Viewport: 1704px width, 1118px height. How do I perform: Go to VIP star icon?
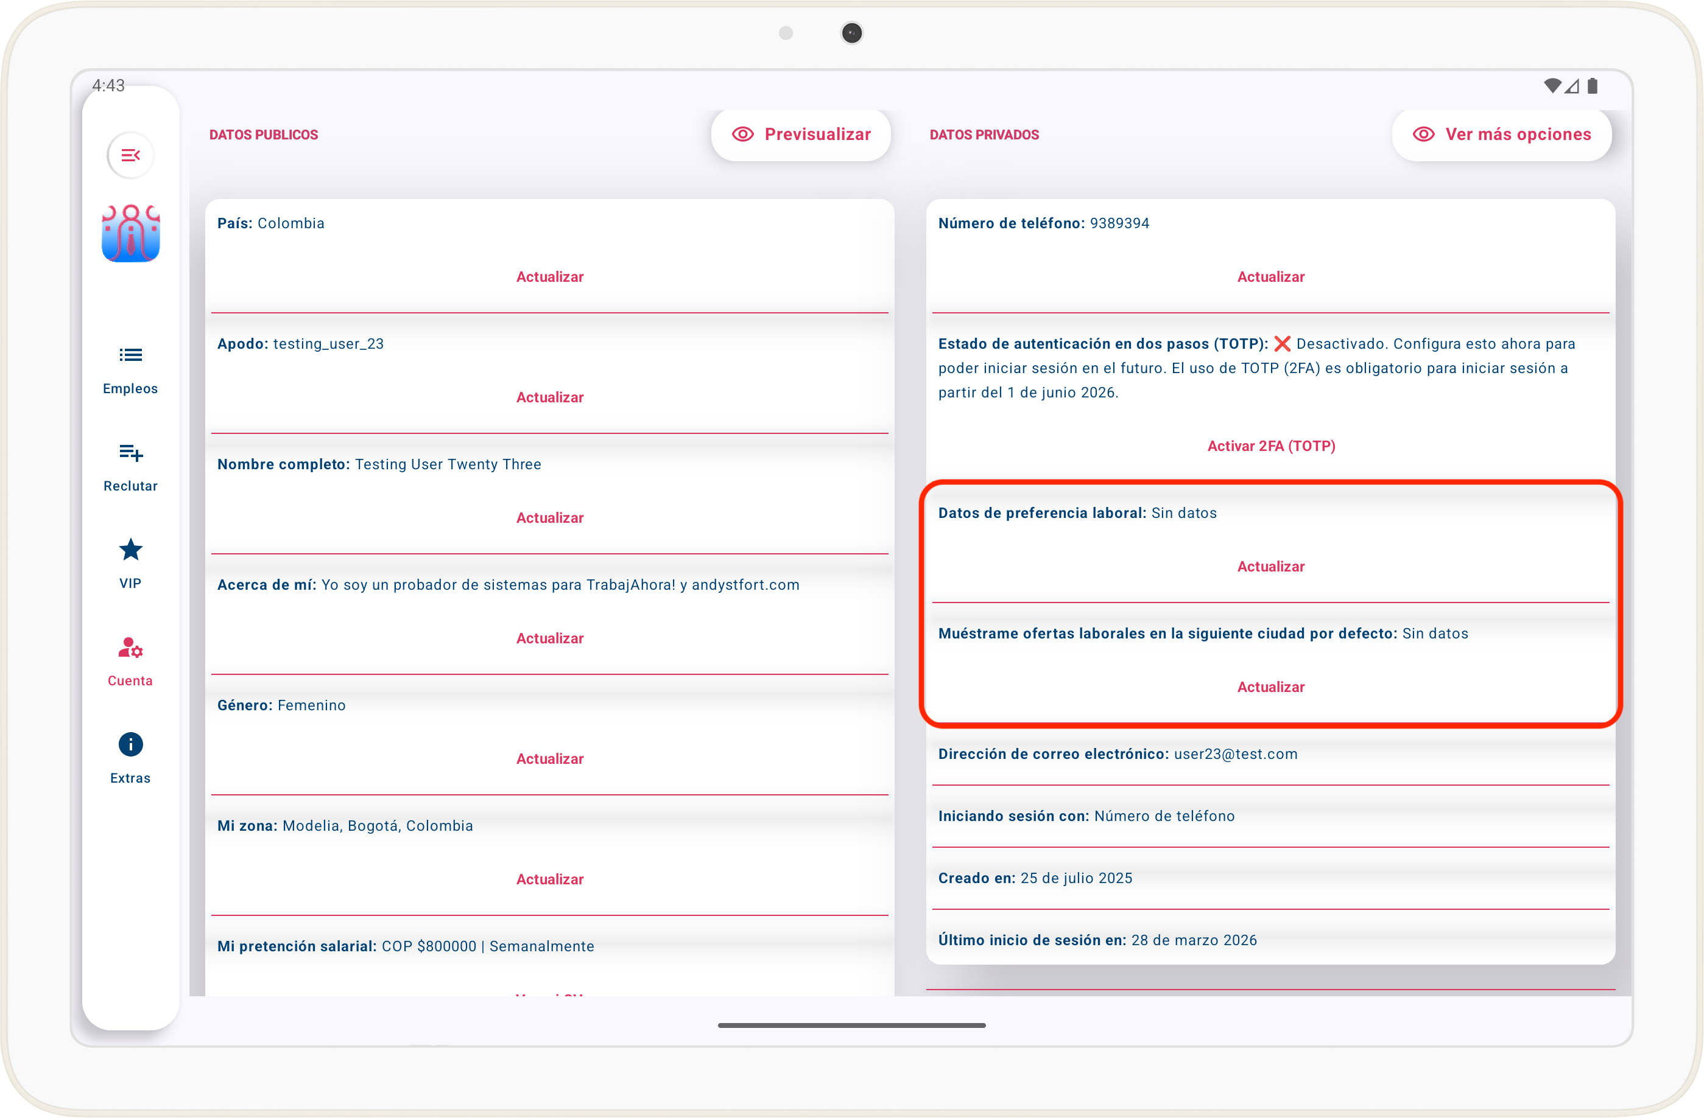(130, 550)
